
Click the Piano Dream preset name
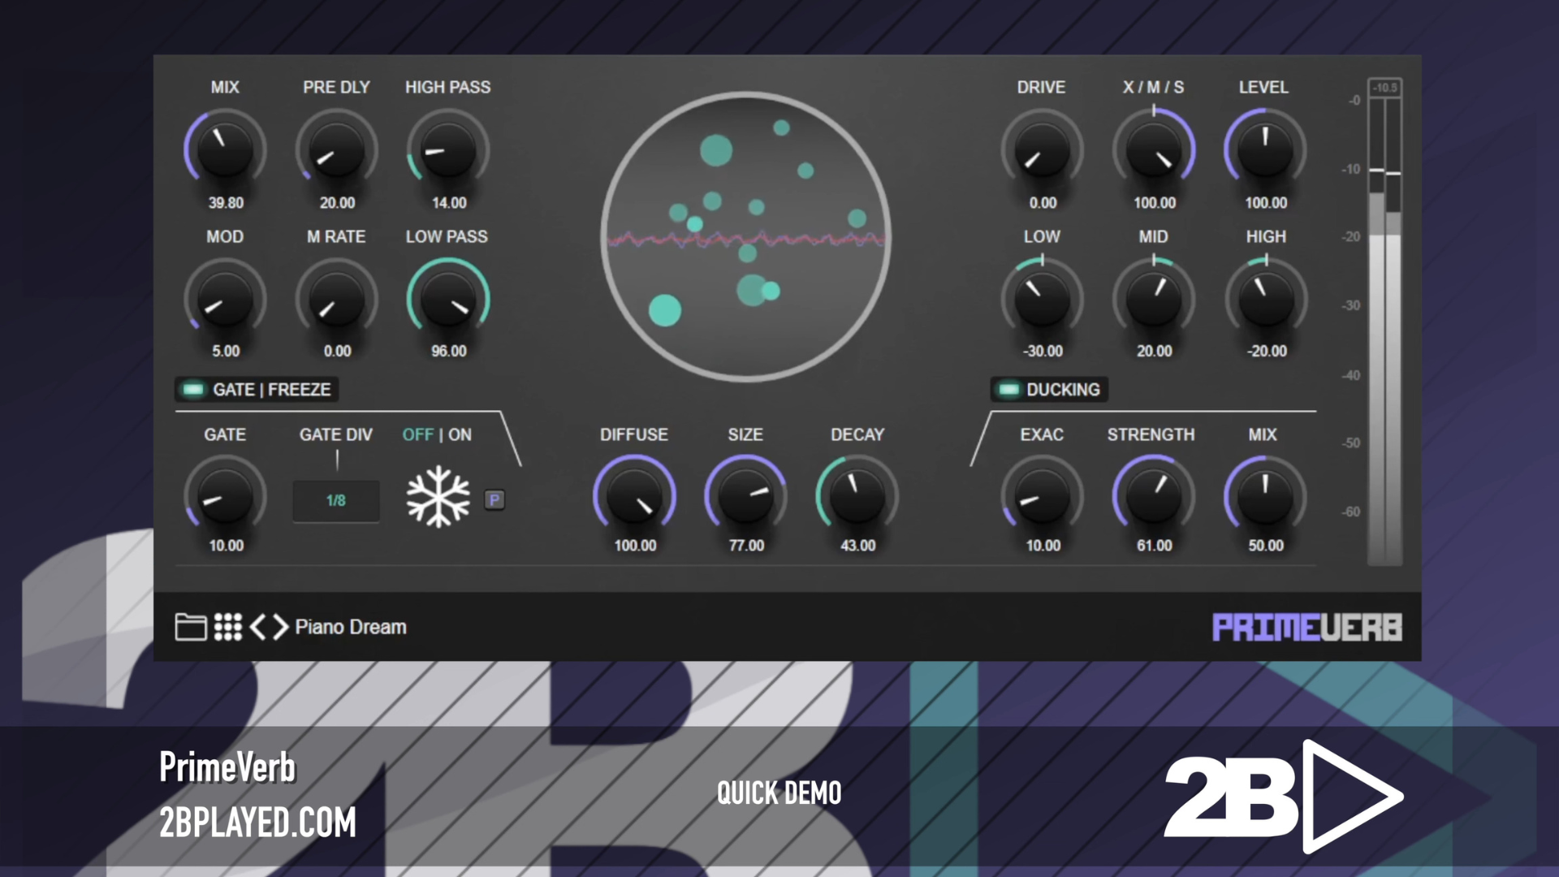351,627
